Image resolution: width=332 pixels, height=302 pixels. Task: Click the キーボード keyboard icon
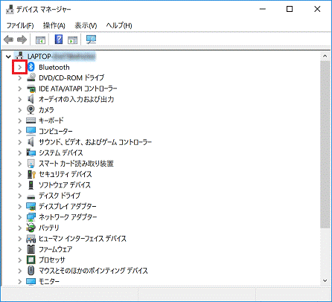click(31, 121)
